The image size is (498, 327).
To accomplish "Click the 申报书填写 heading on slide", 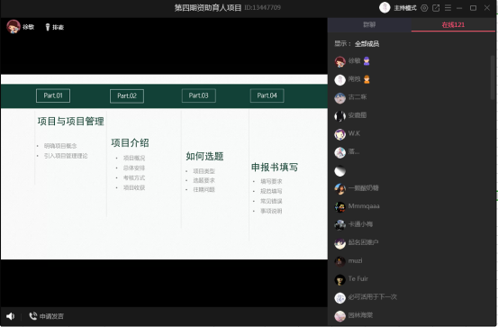I will (275, 168).
